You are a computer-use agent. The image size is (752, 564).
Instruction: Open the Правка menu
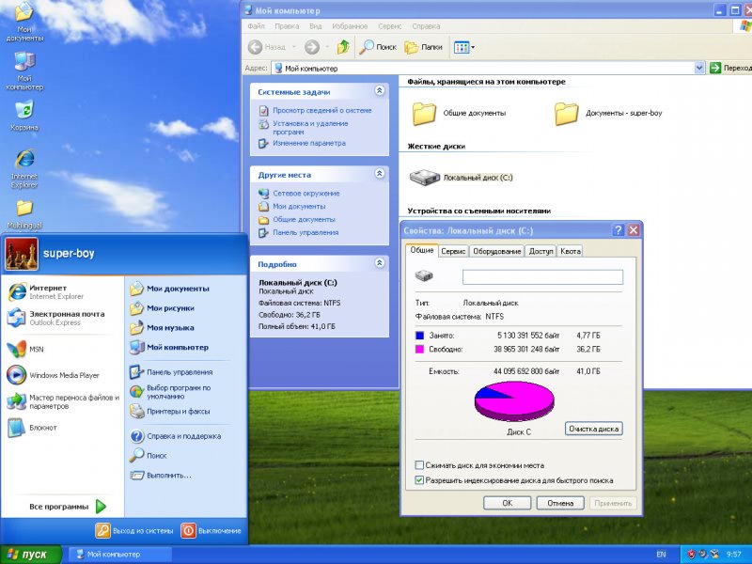tap(287, 26)
